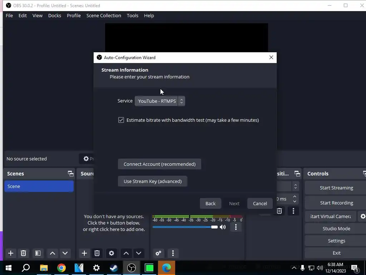Open the Profile menu

coord(74,15)
